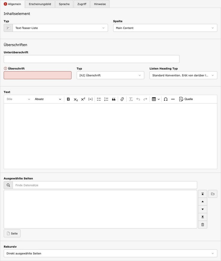Image resolution: width=221 pixels, height=261 pixels.
Task: Move selected page to top
Action: [202, 194]
